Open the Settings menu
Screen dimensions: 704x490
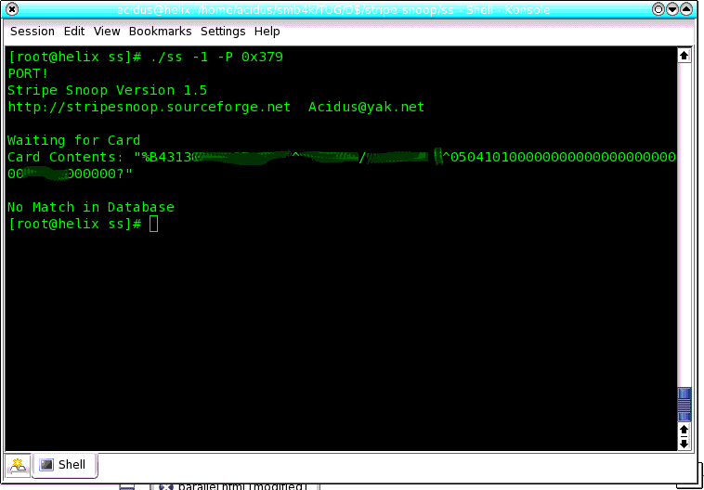(223, 31)
